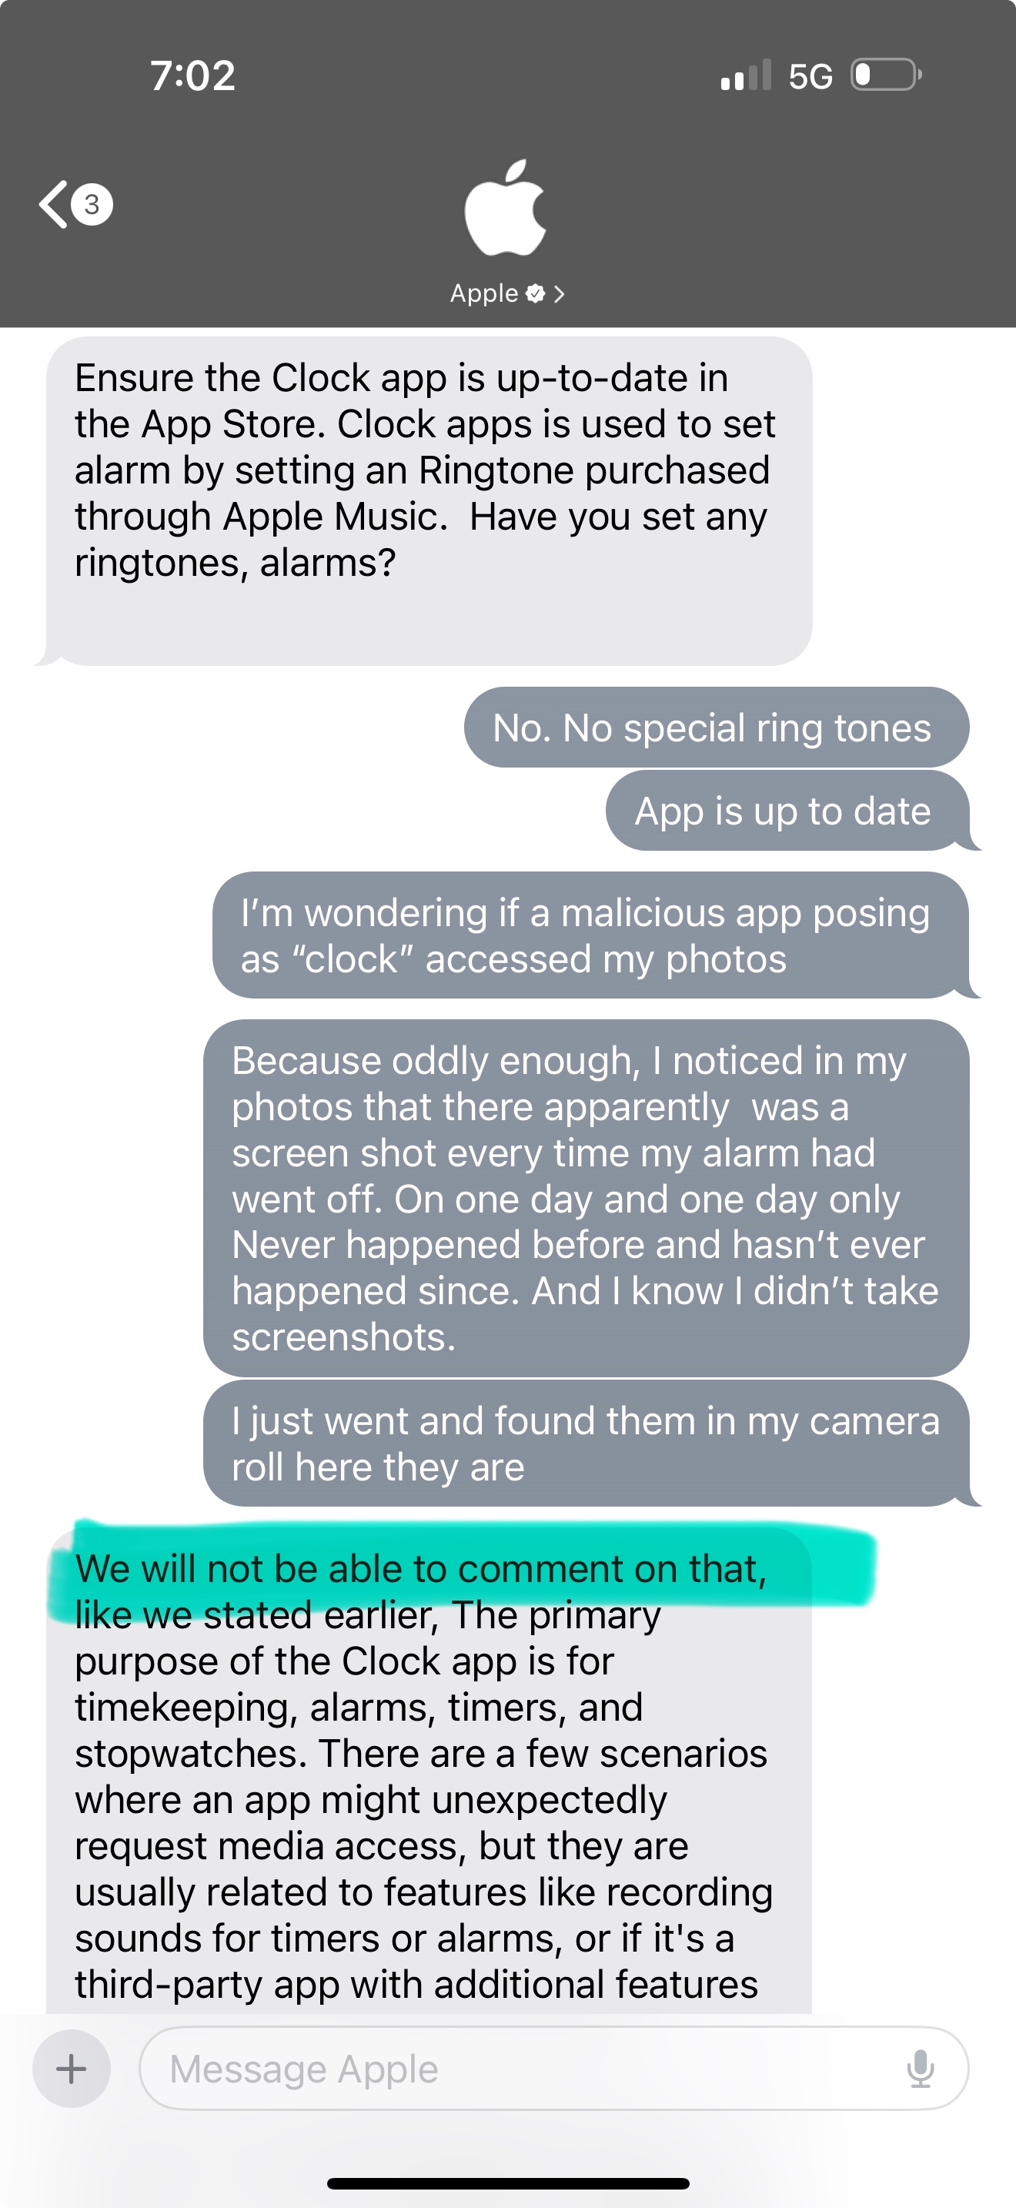Focus the Message Apple text field
Viewport: 1016px width, 2208px height.
coord(554,2069)
